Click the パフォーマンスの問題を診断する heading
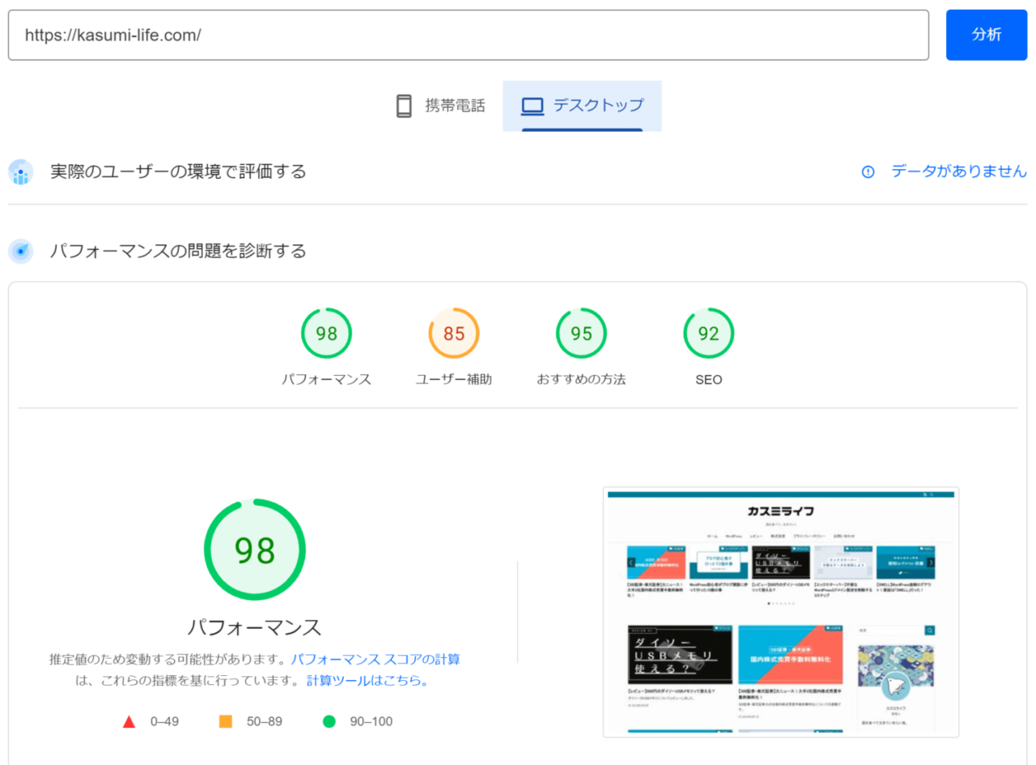The image size is (1036, 765). tap(178, 251)
